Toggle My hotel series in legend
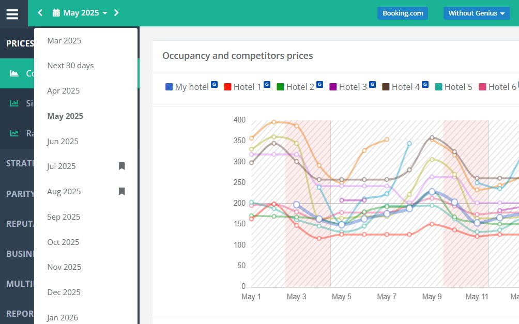The height and width of the screenshot is (324, 519). [191, 87]
